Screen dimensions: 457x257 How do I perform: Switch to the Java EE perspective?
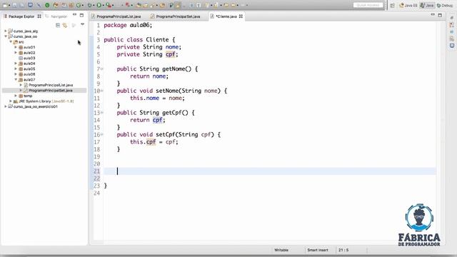coord(408,5)
